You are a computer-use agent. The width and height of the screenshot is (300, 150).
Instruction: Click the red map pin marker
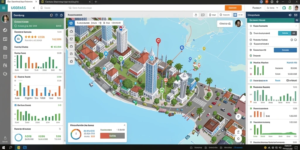point(158,41)
